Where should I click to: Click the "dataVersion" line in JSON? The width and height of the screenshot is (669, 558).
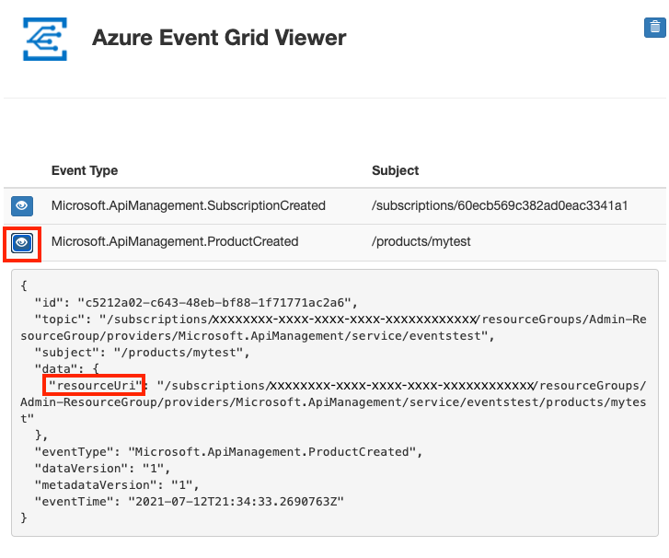[x=102, y=469]
